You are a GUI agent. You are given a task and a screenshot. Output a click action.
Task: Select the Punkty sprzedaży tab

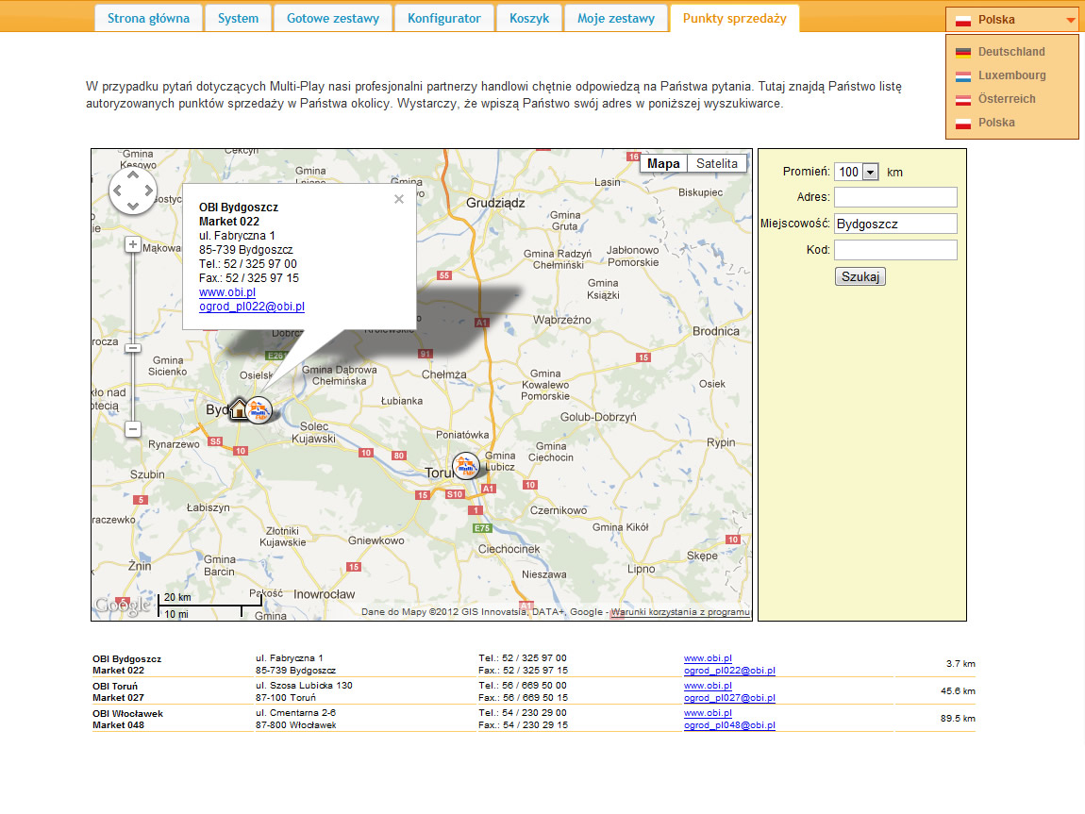coord(735,19)
